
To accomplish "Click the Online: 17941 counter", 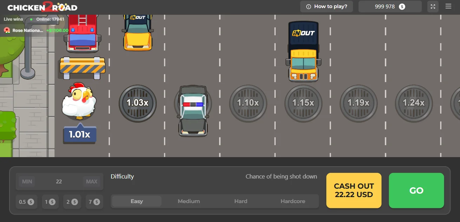I will pyautogui.click(x=50, y=19).
